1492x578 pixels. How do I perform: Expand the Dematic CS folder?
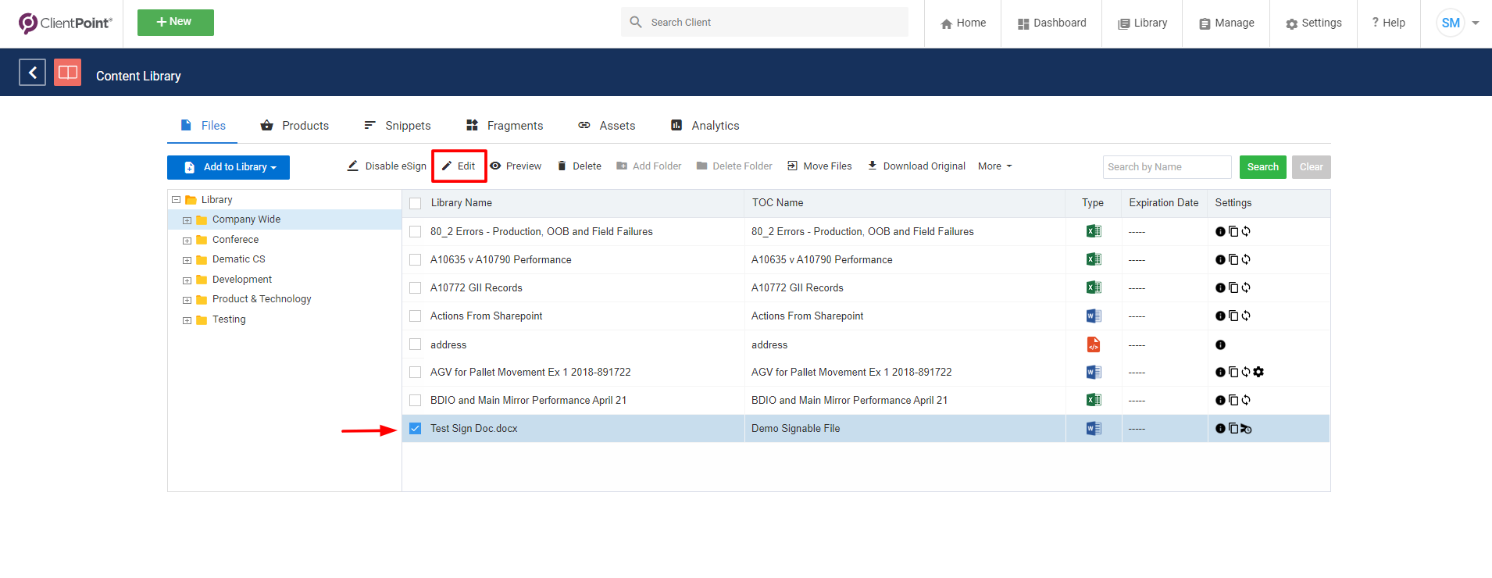[x=187, y=260]
